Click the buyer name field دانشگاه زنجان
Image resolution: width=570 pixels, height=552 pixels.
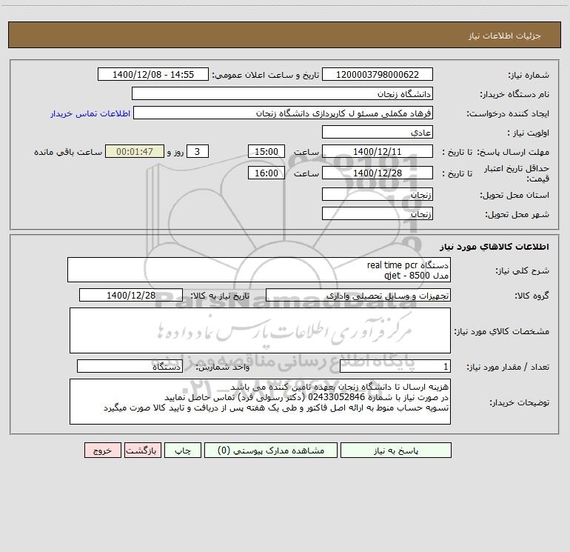point(282,93)
